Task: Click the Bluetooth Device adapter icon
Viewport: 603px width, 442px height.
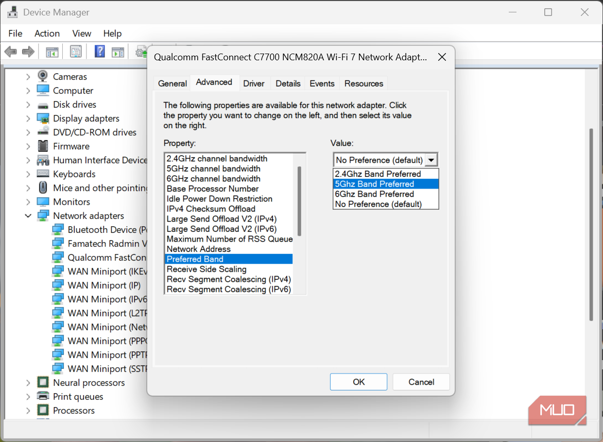Action: [58, 229]
